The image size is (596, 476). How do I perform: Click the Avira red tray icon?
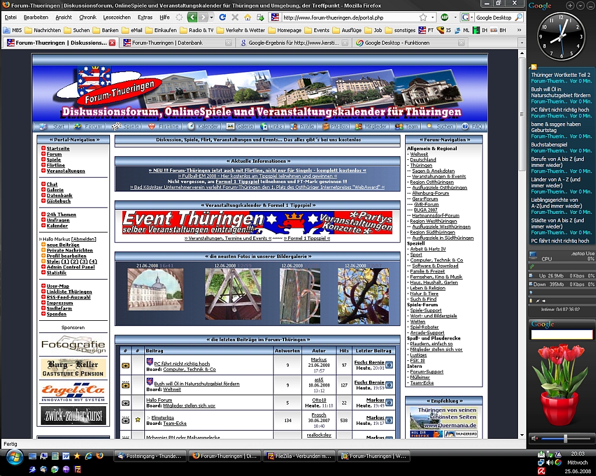(541, 471)
